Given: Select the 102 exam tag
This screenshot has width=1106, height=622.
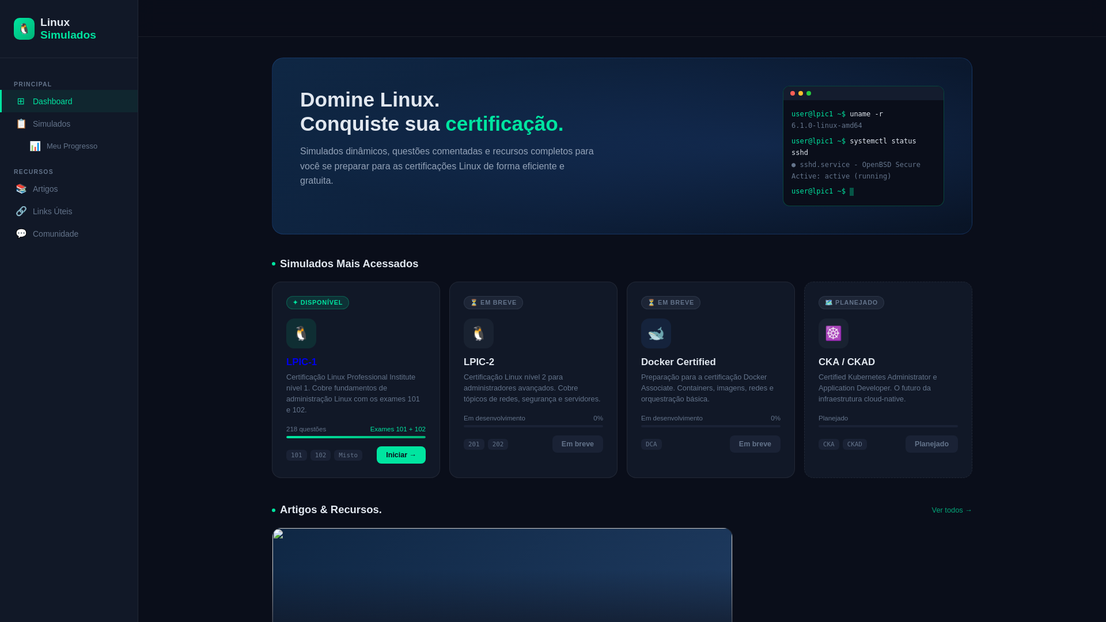Looking at the screenshot, I should pyautogui.click(x=320, y=456).
